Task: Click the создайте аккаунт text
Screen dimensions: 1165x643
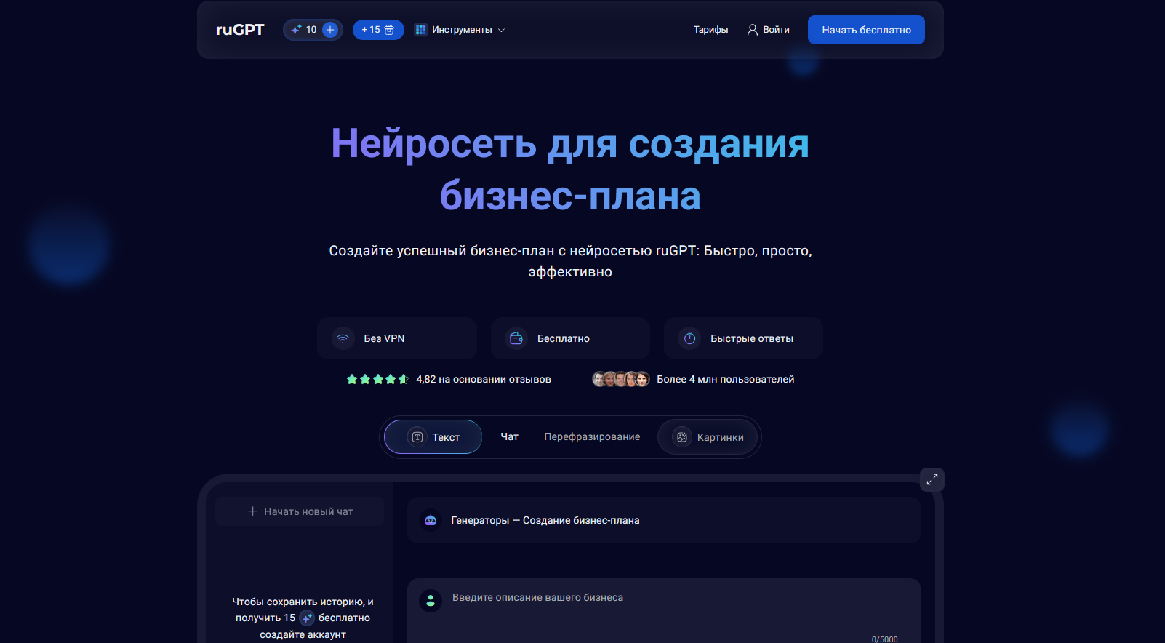Action: pos(303,634)
